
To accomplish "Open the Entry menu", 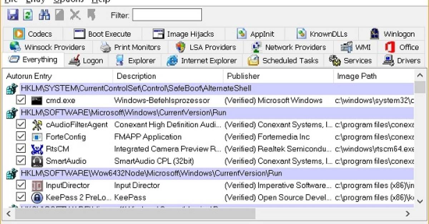I will 35,1.
